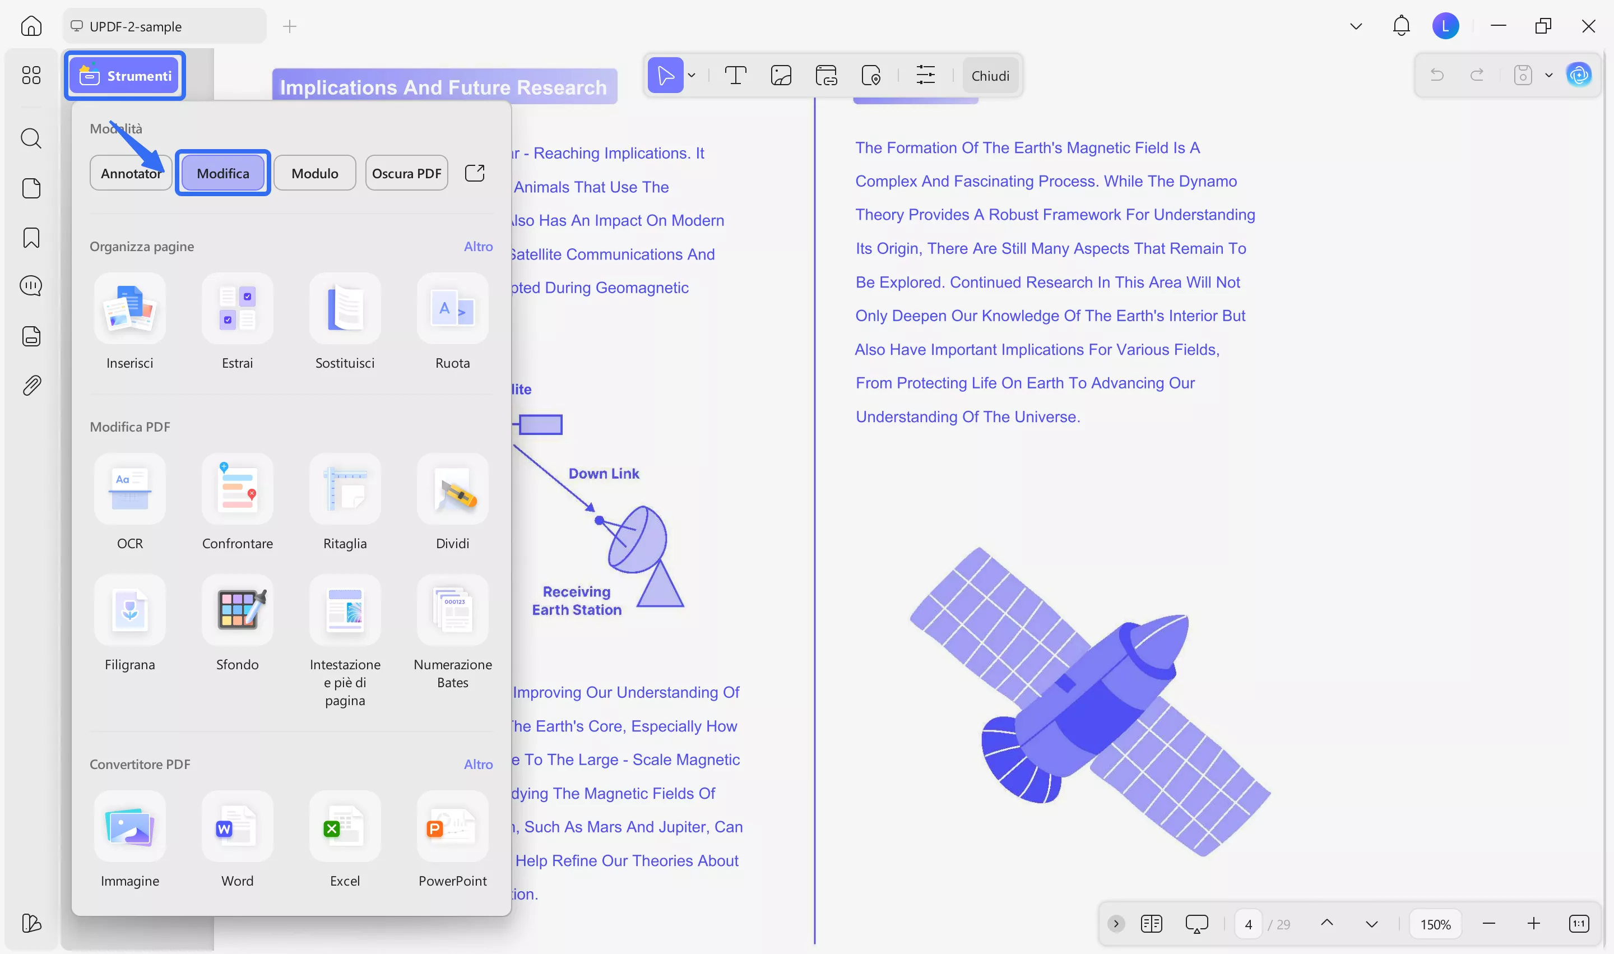Enable two-page reading layout
This screenshot has width=1614, height=954.
click(x=1151, y=924)
